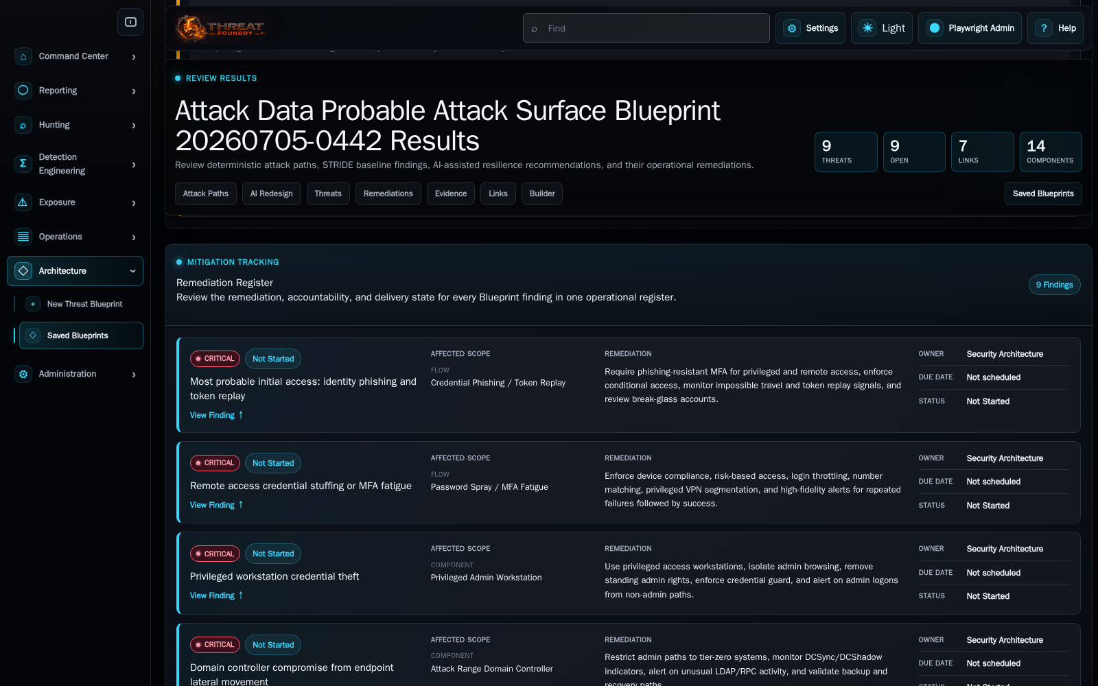1098x686 pixels.
Task: Click the 7 Links stat card
Action: [x=982, y=152]
